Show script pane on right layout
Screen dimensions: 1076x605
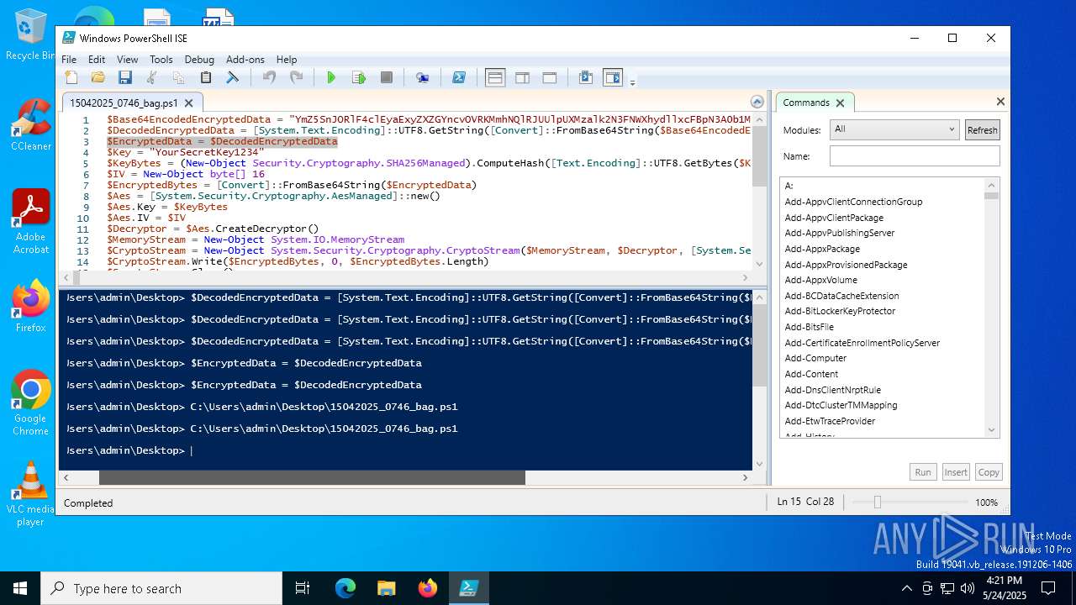click(x=522, y=77)
